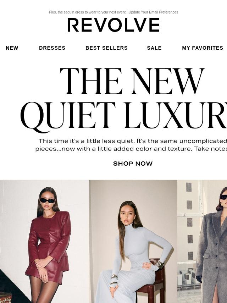Open the Update Your Email Preferences link

coord(153,12)
